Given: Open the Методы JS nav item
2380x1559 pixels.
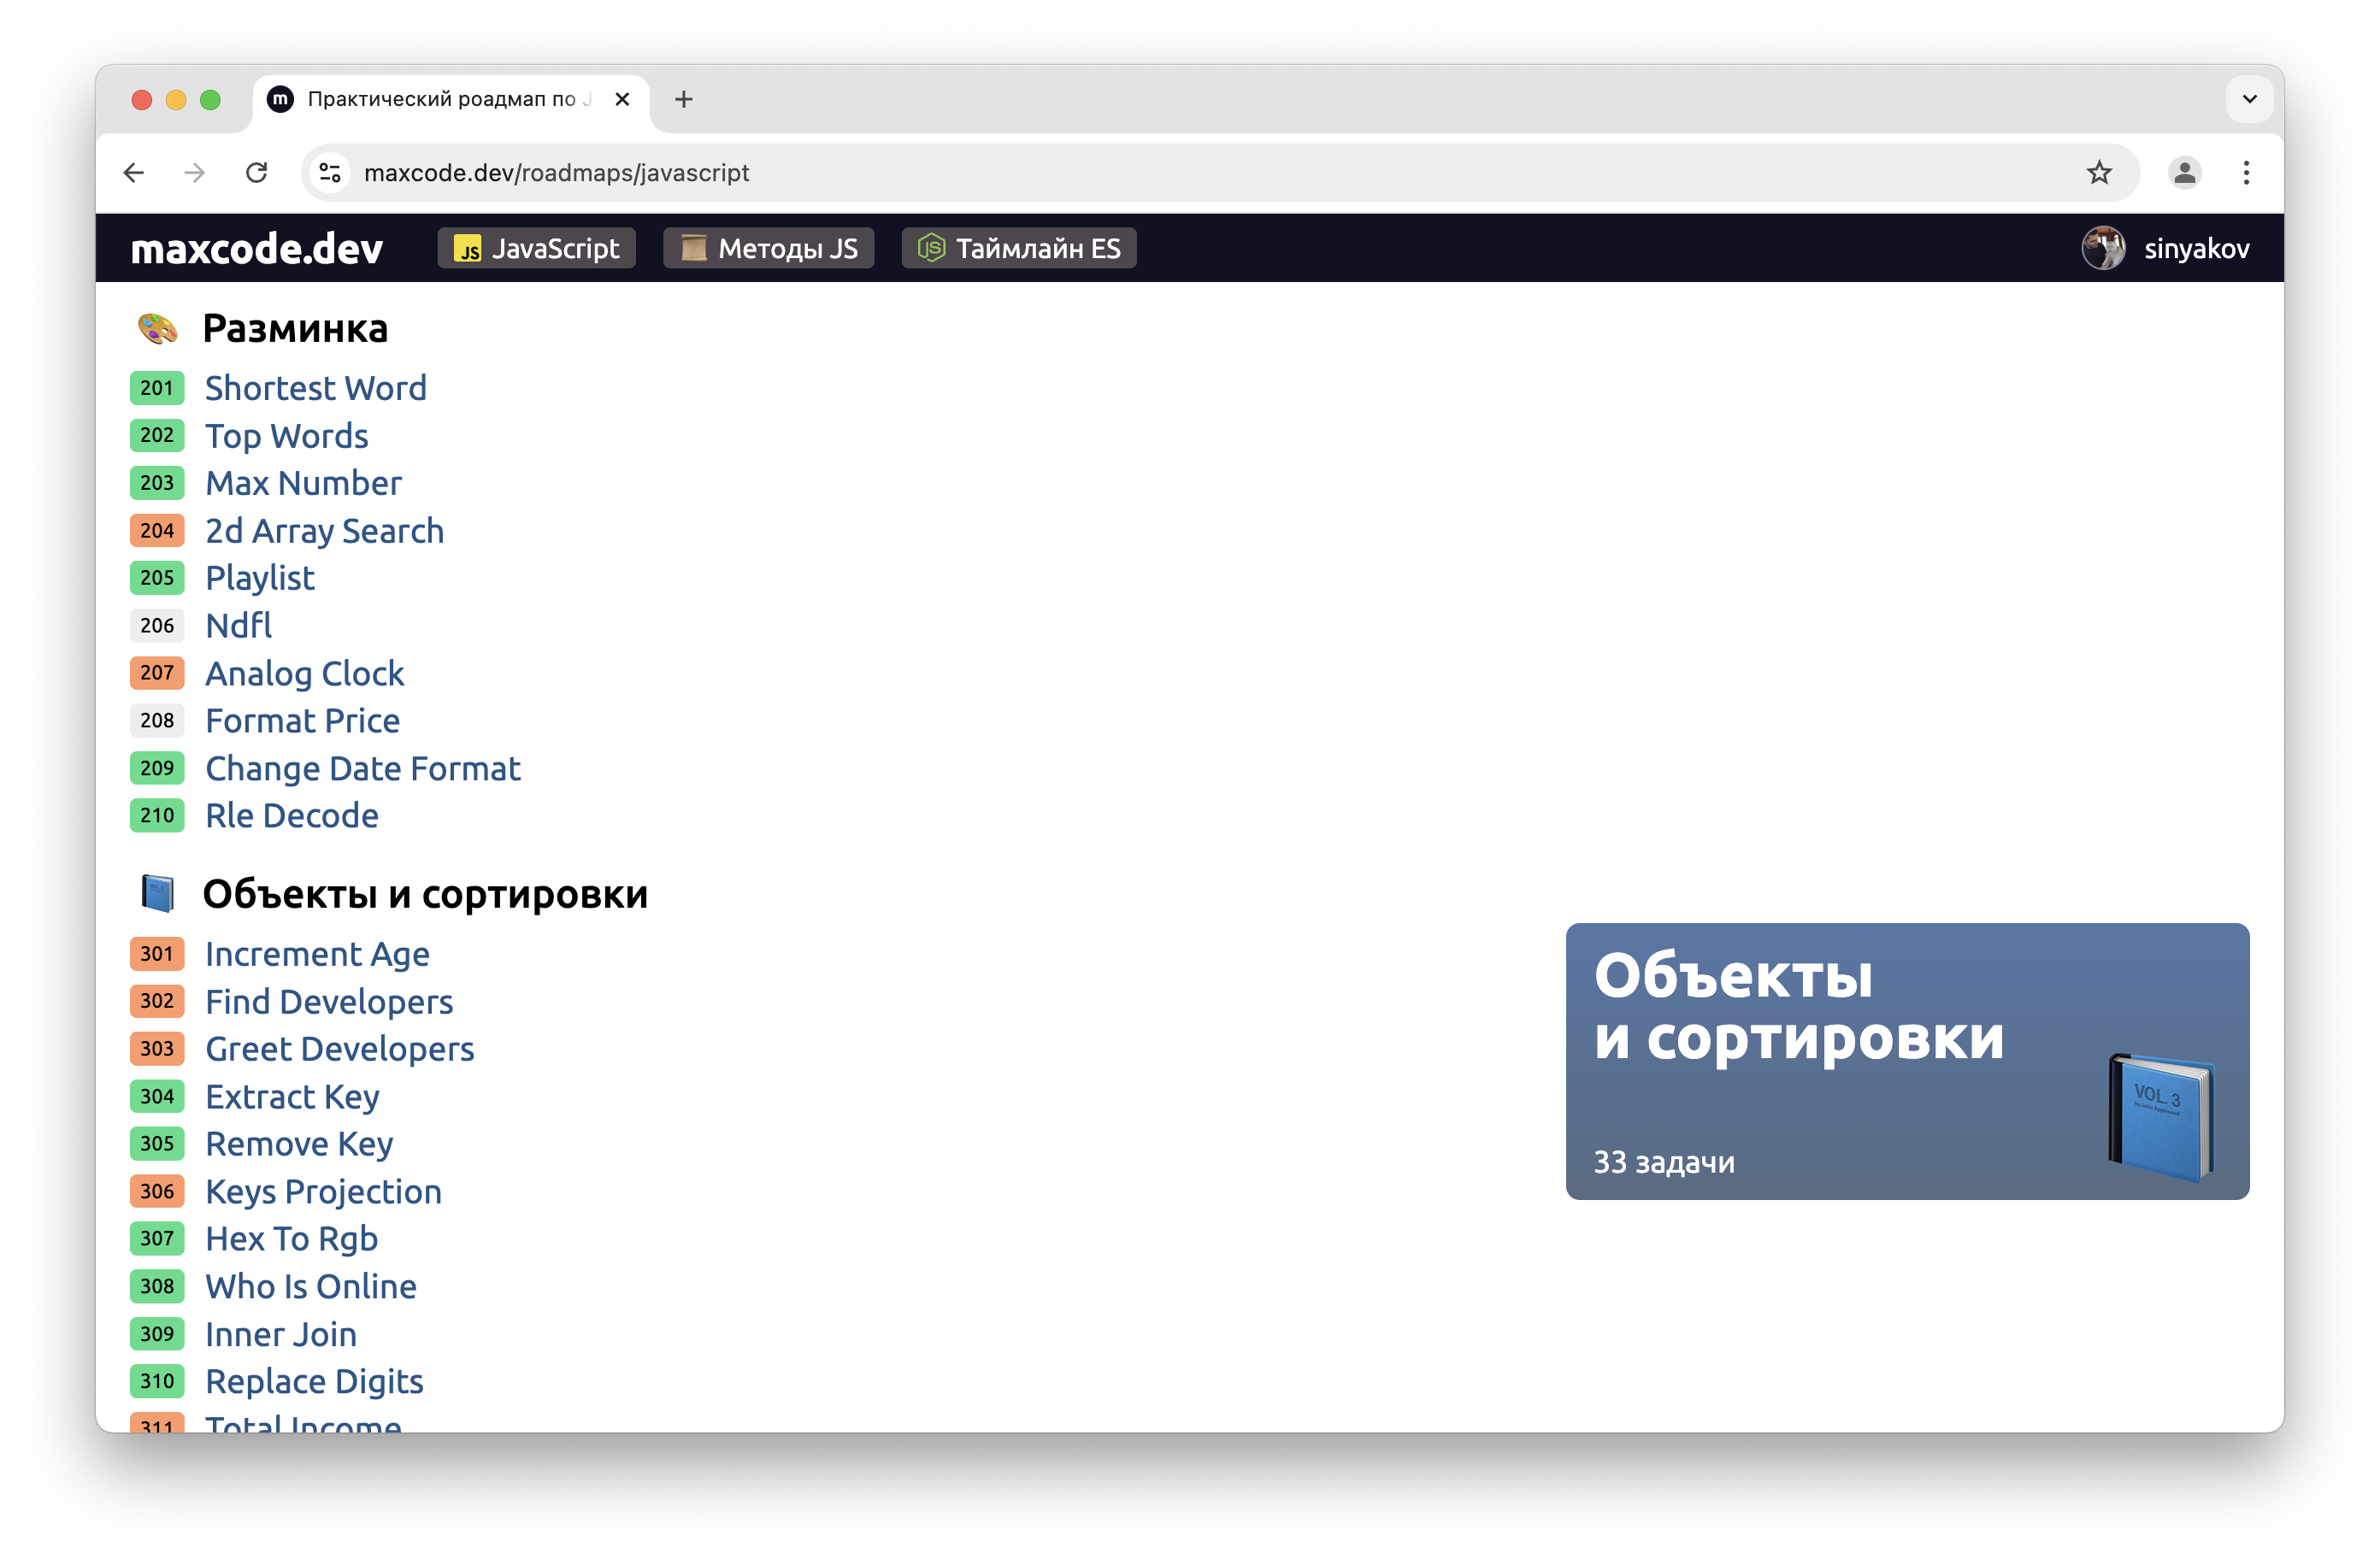Looking at the screenshot, I should pos(768,248).
